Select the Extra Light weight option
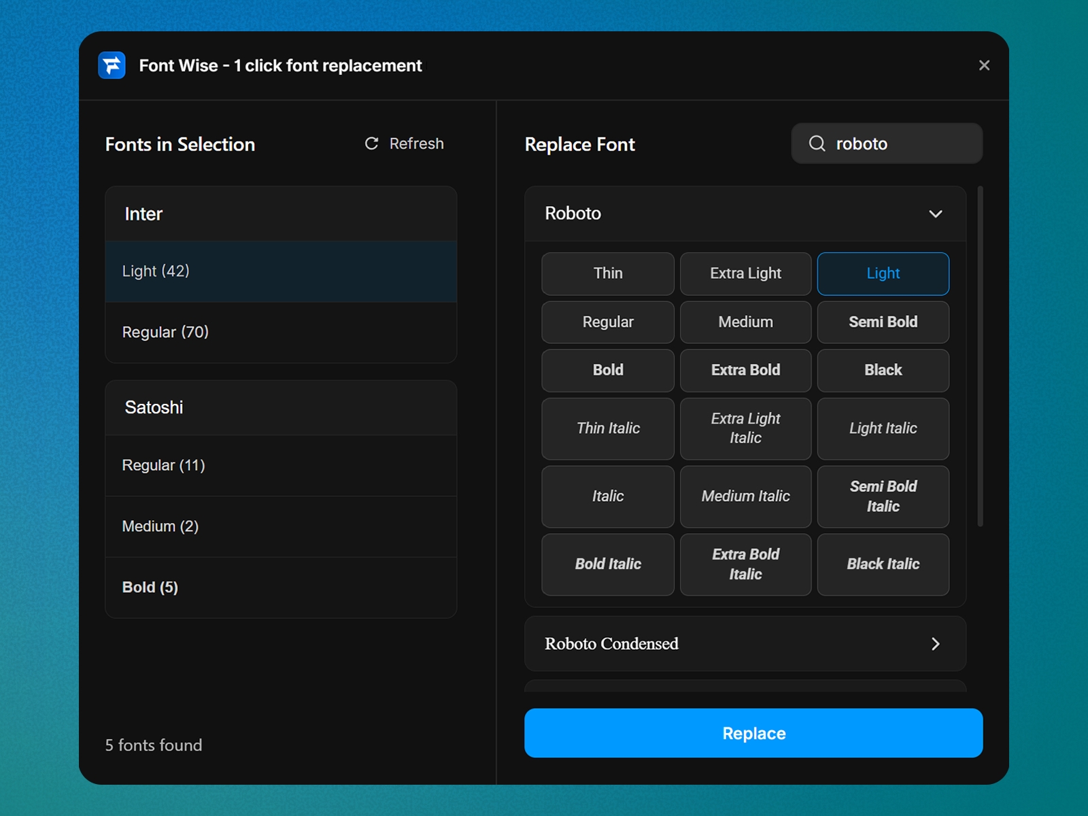1088x816 pixels. click(745, 273)
